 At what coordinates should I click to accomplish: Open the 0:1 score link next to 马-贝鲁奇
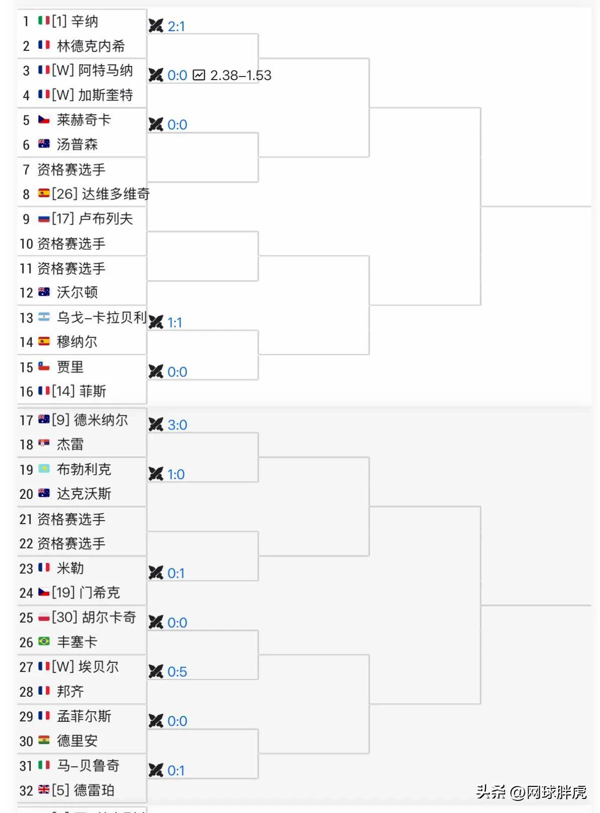(177, 771)
